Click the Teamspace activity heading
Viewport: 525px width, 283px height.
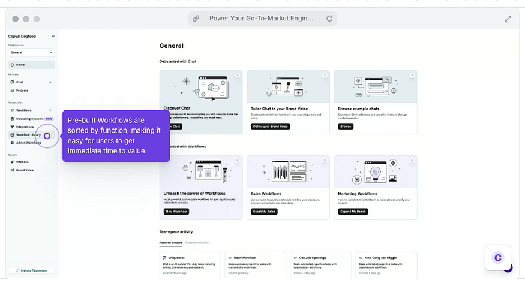click(x=176, y=232)
